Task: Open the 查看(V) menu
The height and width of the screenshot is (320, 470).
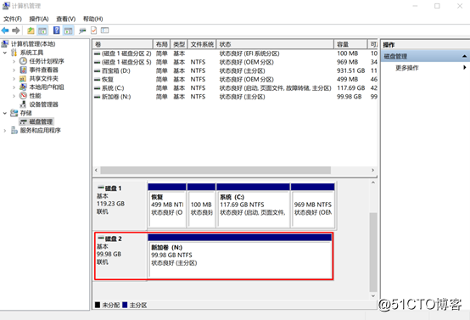Action: coord(66,19)
